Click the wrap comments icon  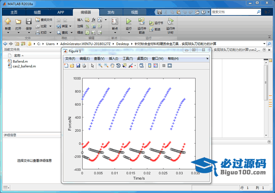(100, 26)
